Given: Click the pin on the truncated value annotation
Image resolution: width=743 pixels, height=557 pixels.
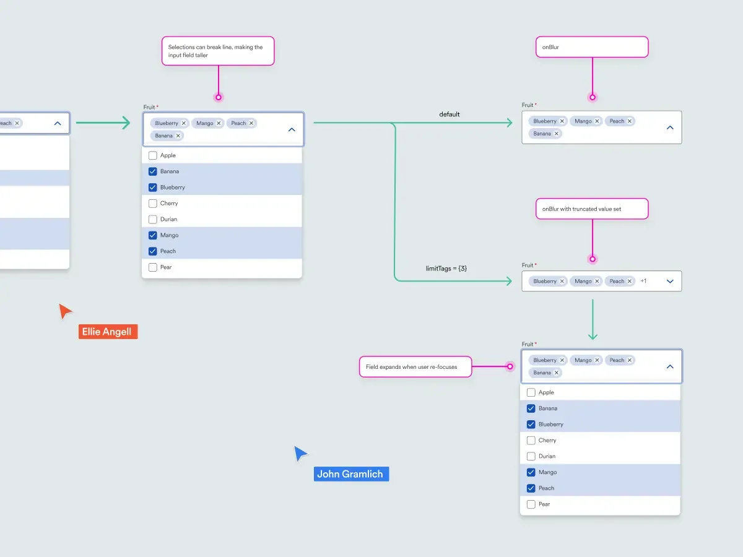Looking at the screenshot, I should tap(592, 258).
